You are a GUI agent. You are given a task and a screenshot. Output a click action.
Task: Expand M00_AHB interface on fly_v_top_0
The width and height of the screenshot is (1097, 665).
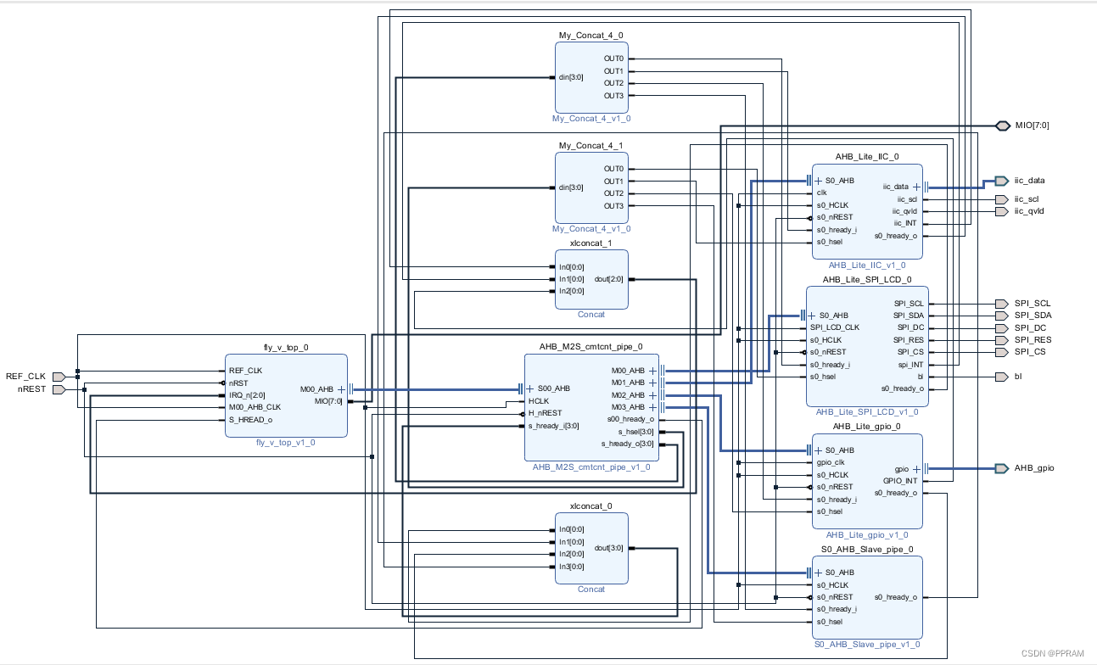coord(341,389)
